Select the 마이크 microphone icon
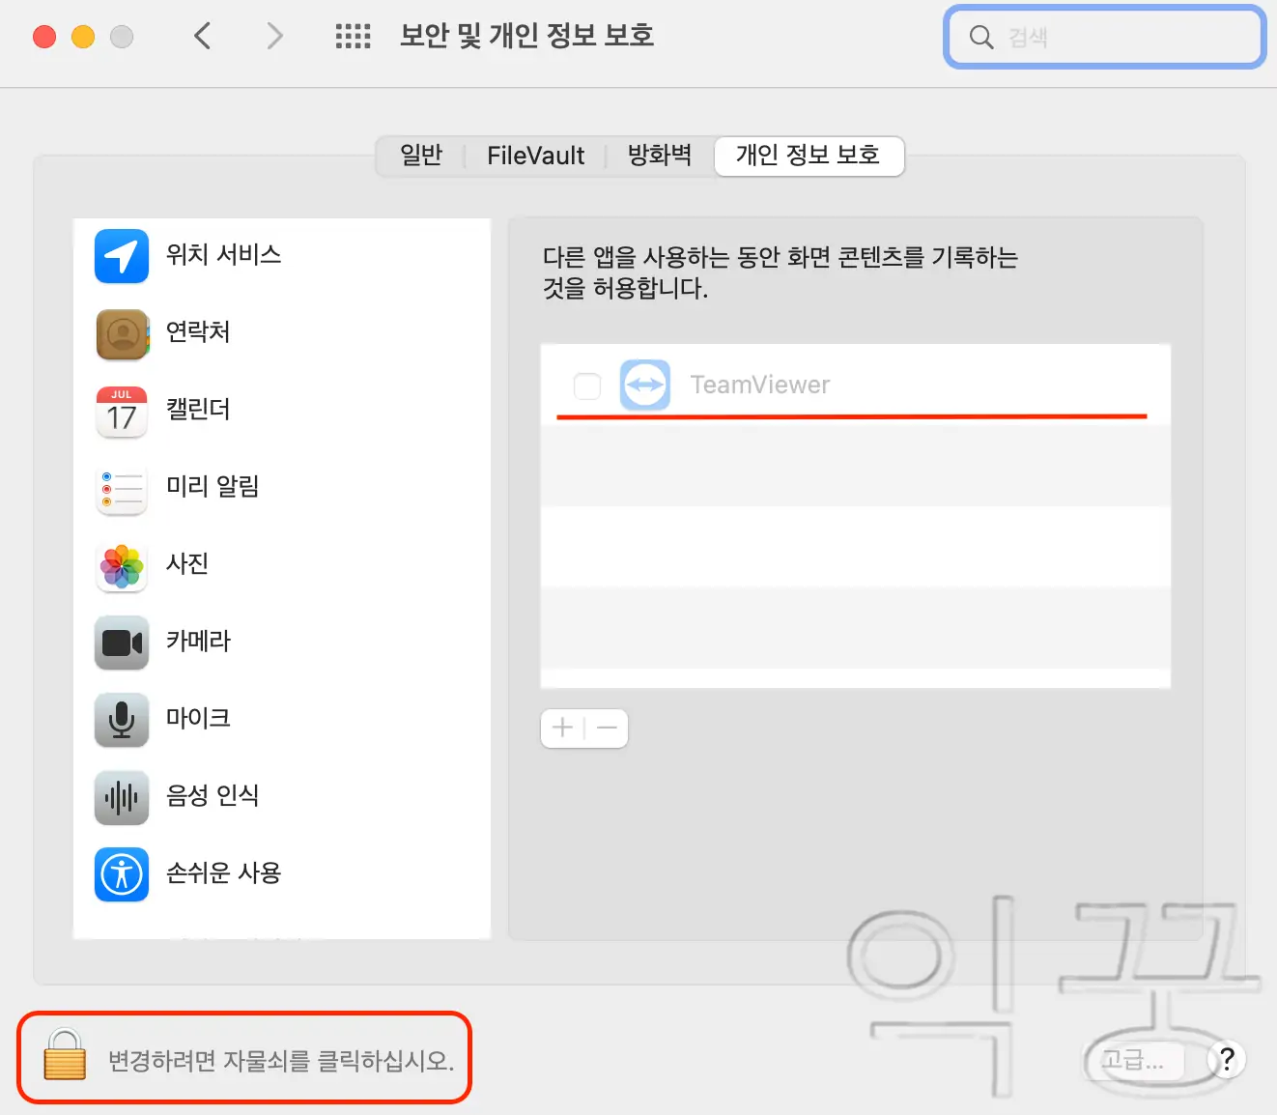 coord(121,720)
